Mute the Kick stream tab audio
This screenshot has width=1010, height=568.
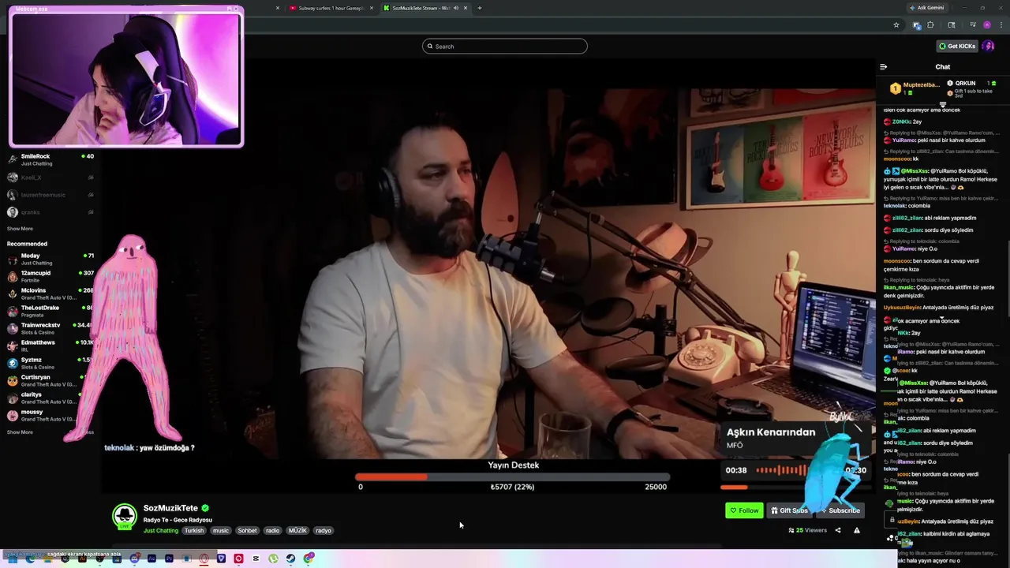click(456, 8)
